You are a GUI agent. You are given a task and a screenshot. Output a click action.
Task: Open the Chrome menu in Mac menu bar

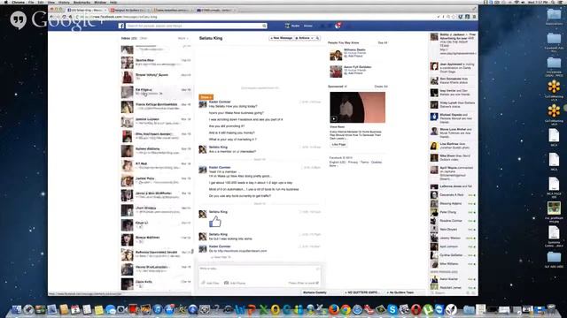[18, 2]
